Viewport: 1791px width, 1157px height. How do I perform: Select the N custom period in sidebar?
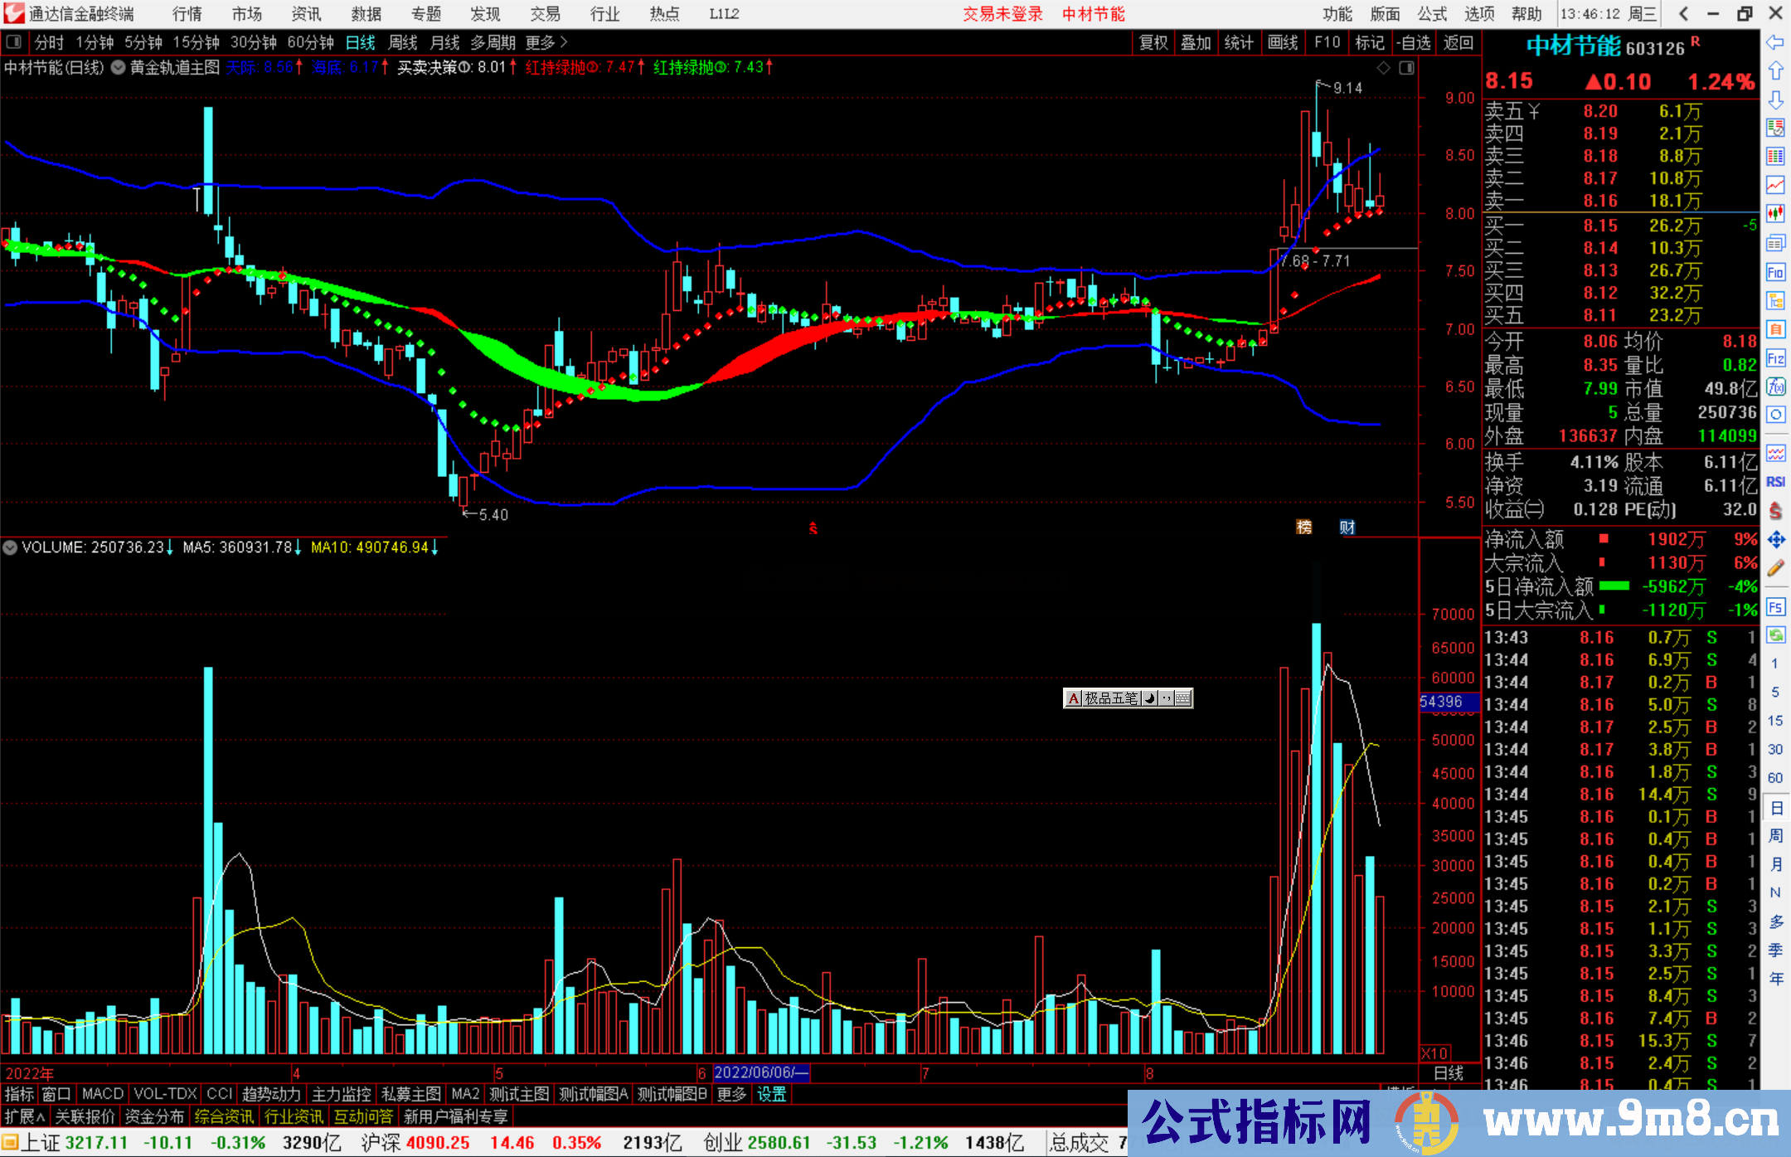pyautogui.click(x=1775, y=892)
